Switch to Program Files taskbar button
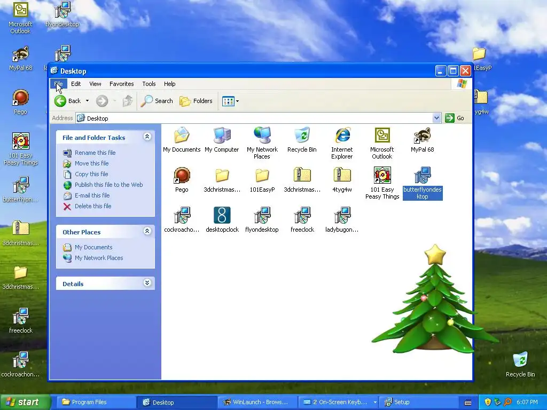Image resolution: width=547 pixels, height=410 pixels. coord(95,402)
